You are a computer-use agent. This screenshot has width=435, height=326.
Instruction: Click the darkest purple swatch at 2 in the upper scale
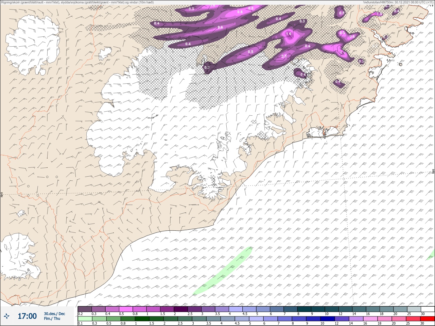[x=181, y=309]
